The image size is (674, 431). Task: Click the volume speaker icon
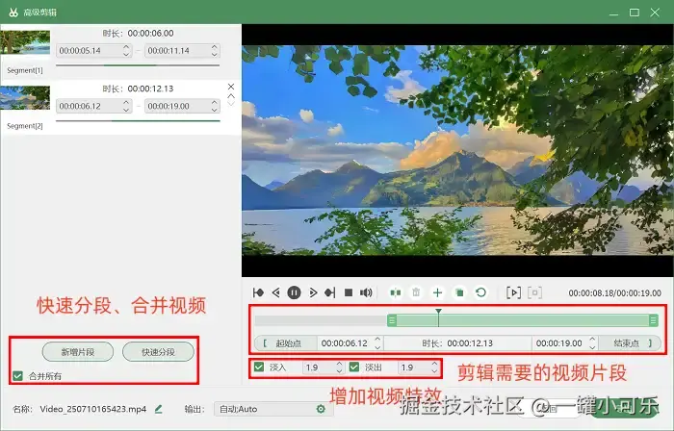point(366,292)
